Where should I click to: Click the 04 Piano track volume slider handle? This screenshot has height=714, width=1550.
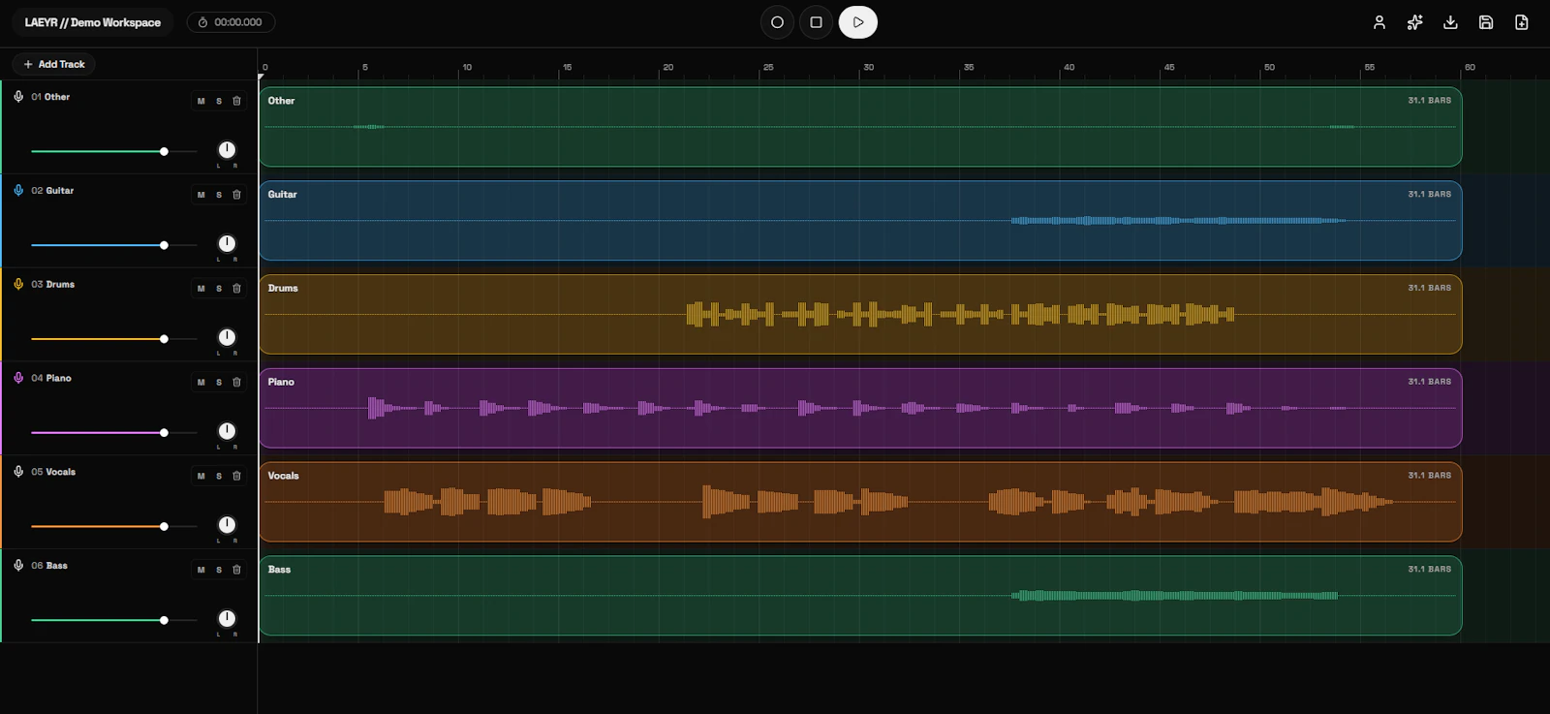coord(164,433)
